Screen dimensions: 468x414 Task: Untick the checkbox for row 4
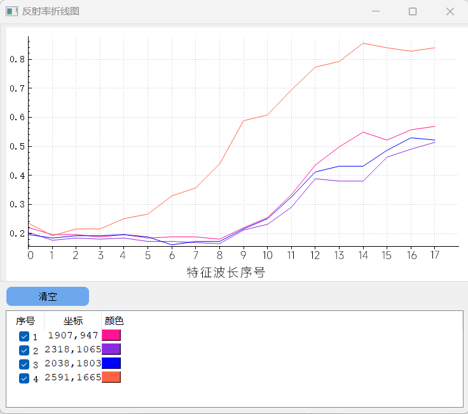pyautogui.click(x=24, y=378)
